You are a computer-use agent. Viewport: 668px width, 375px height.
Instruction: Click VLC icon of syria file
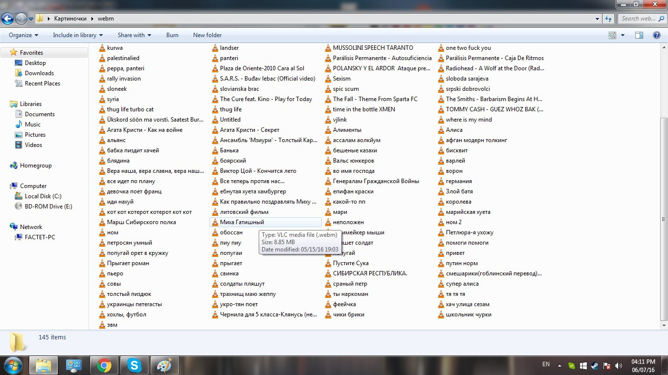102,99
